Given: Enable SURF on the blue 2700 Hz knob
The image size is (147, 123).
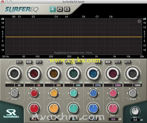Looking at the screenshot, I should (x=93, y=74).
